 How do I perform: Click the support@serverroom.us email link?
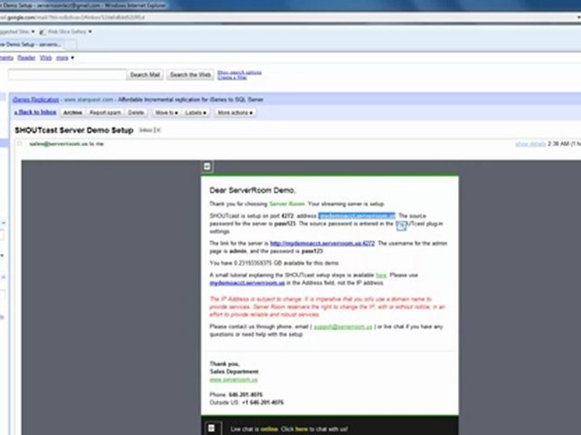click(343, 327)
